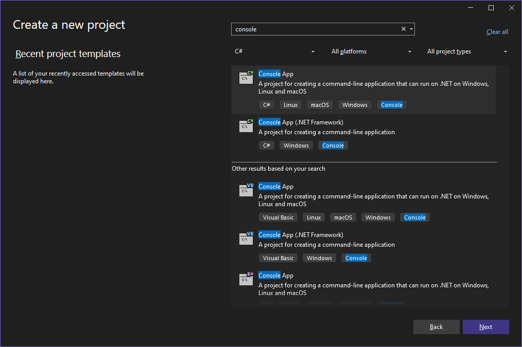Click the C# tag under first Console App
The image size is (522, 347).
[x=267, y=105]
